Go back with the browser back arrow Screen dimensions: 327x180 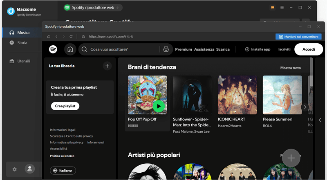pos(56,36)
